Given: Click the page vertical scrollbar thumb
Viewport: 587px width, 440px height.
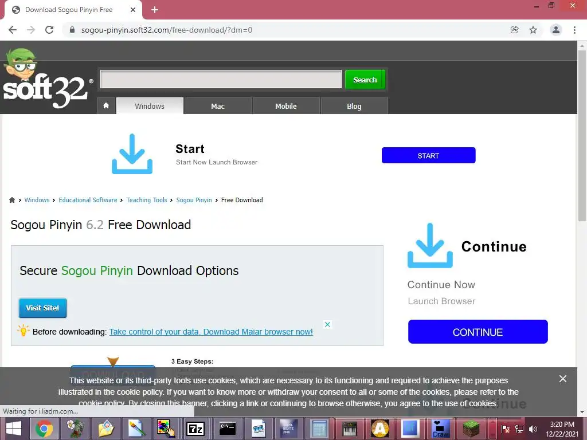Looking at the screenshot, I should (x=582, y=135).
